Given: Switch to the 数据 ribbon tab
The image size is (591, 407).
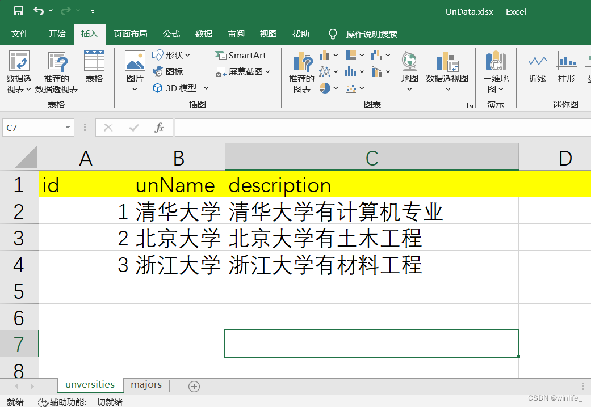Looking at the screenshot, I should [x=203, y=34].
